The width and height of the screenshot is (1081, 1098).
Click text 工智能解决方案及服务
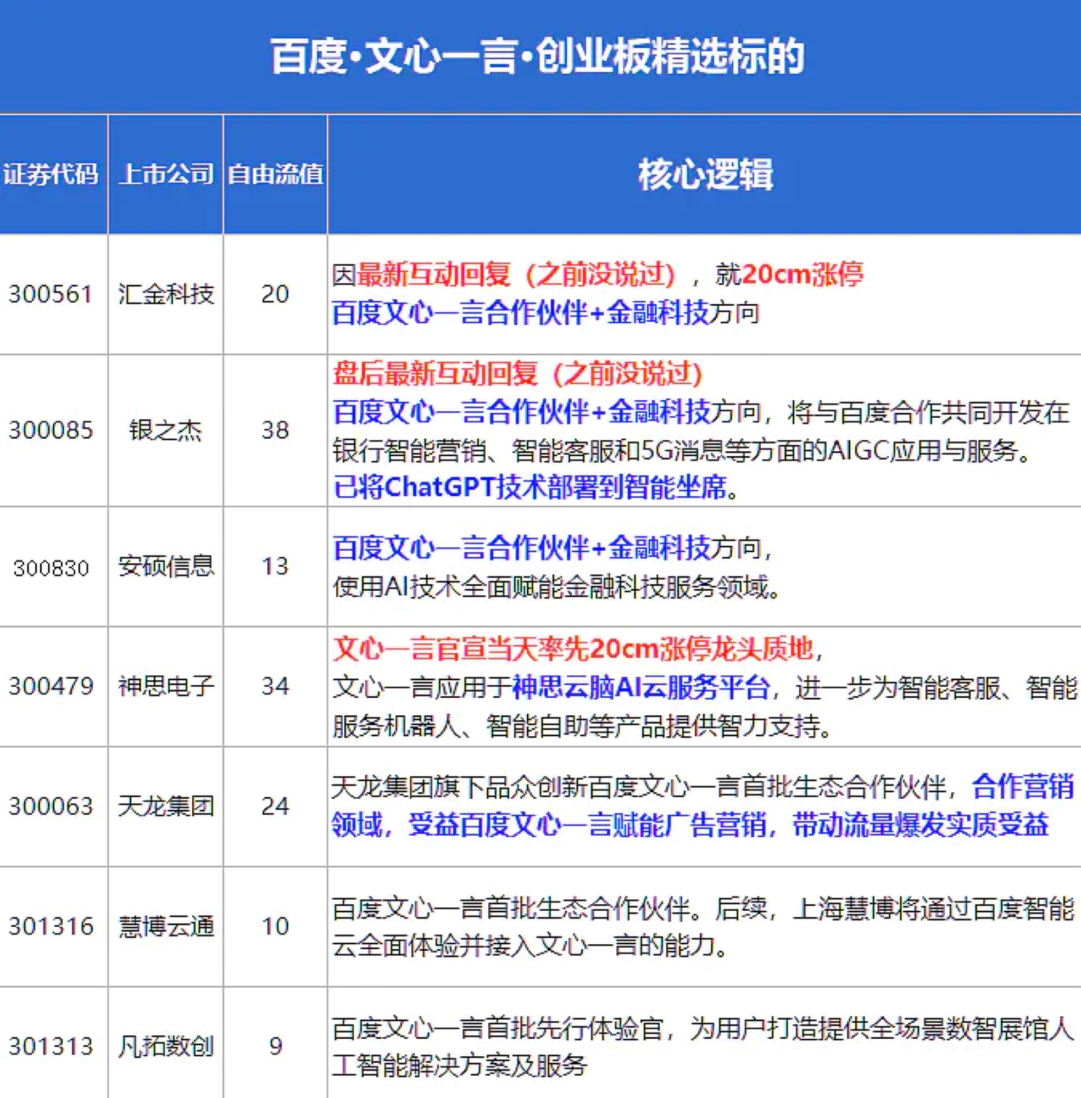pyautogui.click(x=459, y=1066)
